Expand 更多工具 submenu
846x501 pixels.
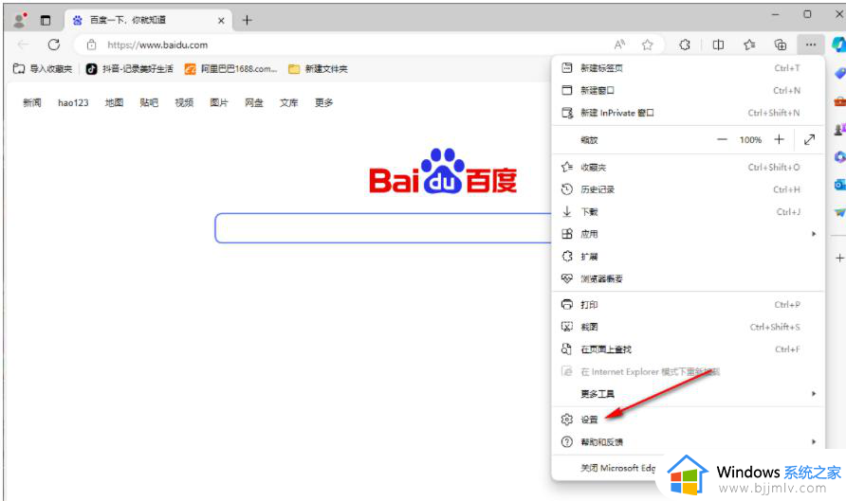[x=688, y=394]
